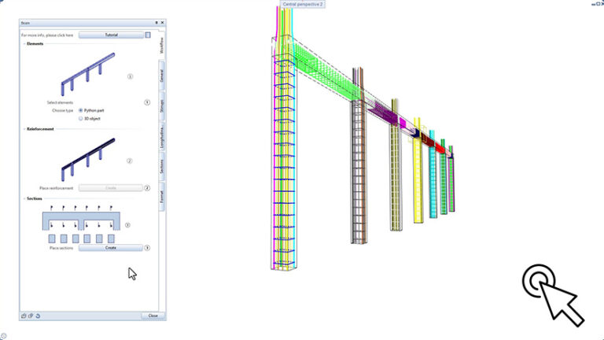Click the icon beside the Tutorial button
The height and width of the screenshot is (340, 604).
[148, 35]
